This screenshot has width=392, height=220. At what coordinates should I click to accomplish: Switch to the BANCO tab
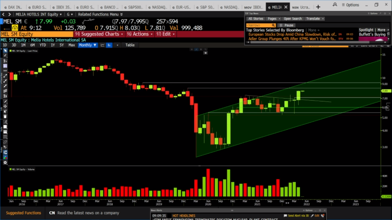(x=109, y=7)
